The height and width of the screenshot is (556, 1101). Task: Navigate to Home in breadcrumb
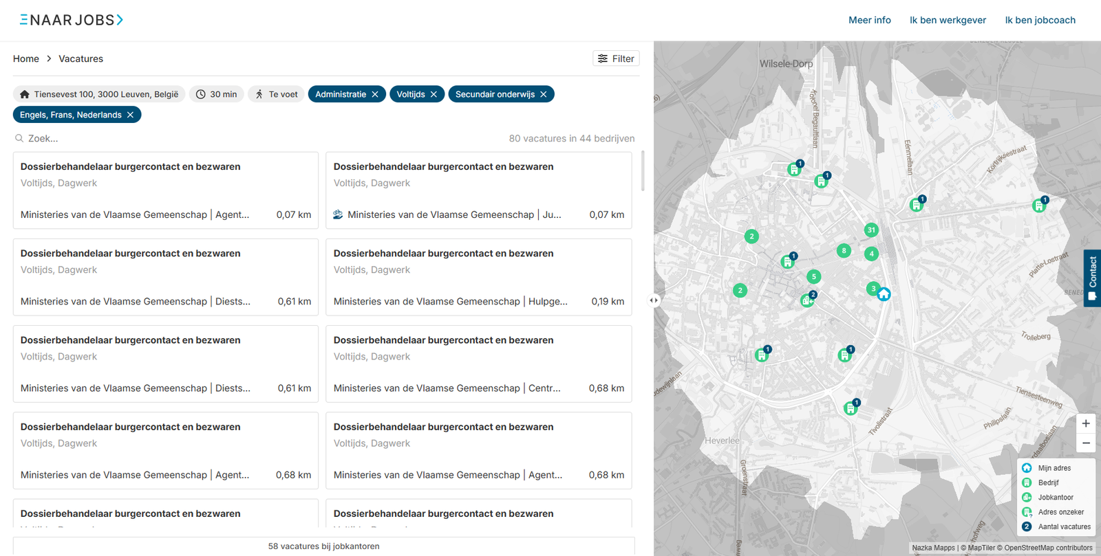tap(26, 58)
